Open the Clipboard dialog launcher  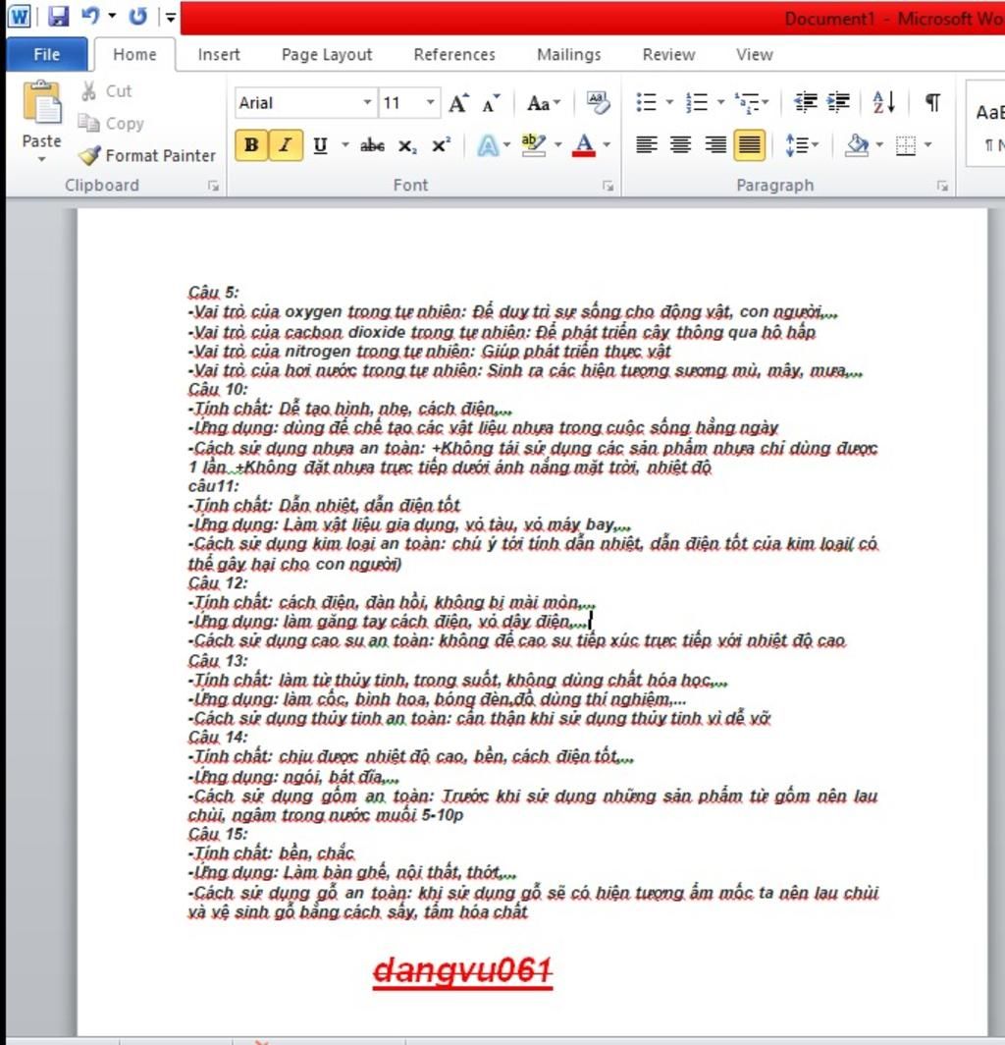[x=213, y=186]
